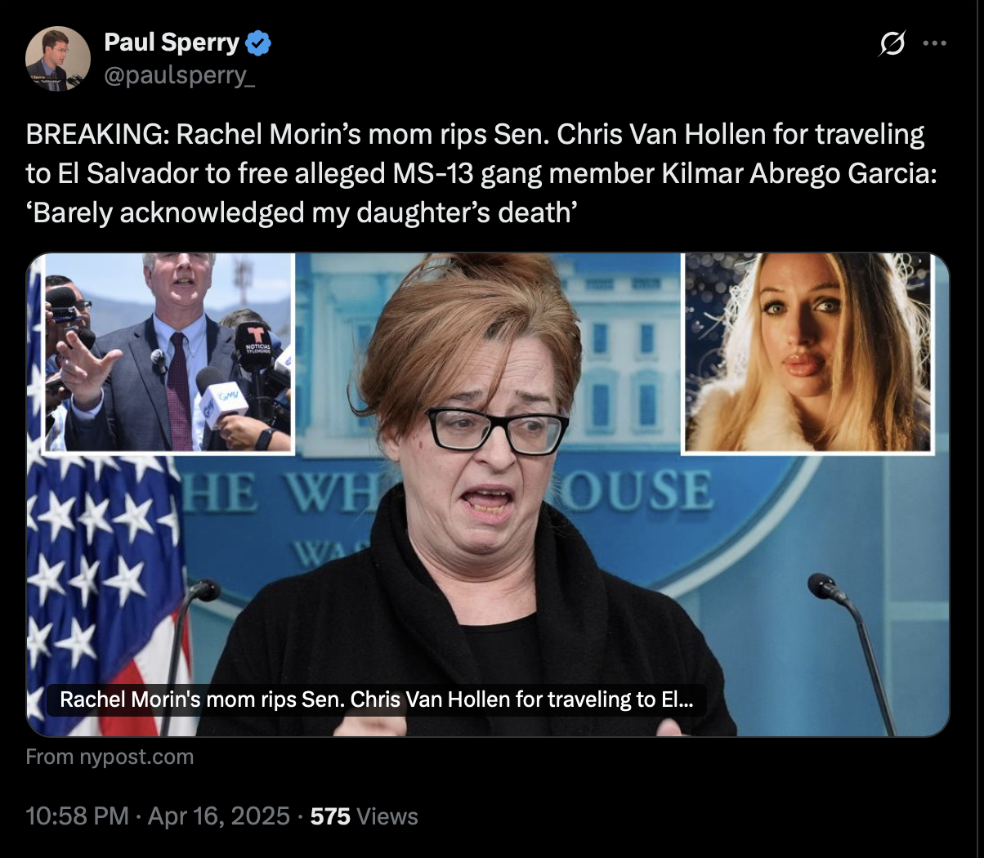Follow the 'From nypost.com' source link
984x858 pixels.
pyautogui.click(x=110, y=757)
